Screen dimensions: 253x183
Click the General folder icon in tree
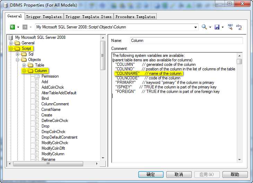click(17, 43)
